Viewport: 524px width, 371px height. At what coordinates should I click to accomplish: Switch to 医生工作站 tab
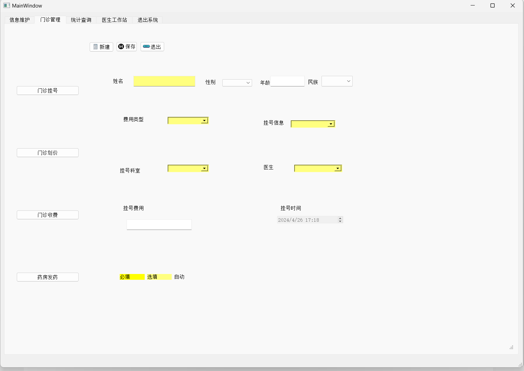114,20
